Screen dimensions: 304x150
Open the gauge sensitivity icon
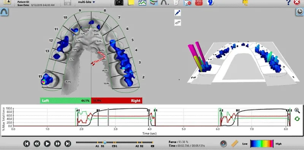223,144
